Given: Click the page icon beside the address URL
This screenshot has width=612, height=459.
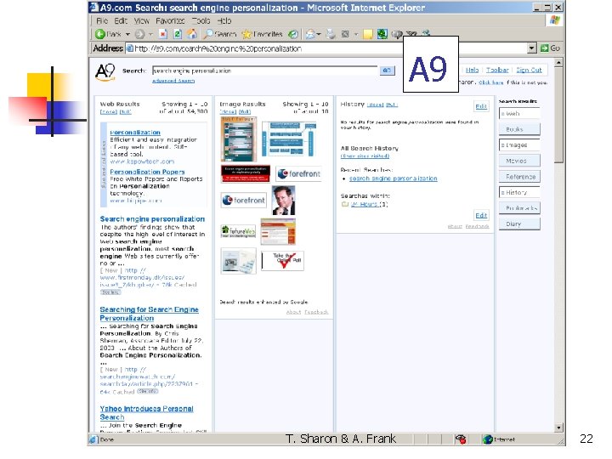Looking at the screenshot, I should point(129,48).
